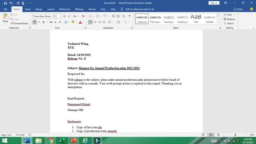Viewport: 256px width, 144px height.
Task: Switch to the References tab
Action: [64, 9]
